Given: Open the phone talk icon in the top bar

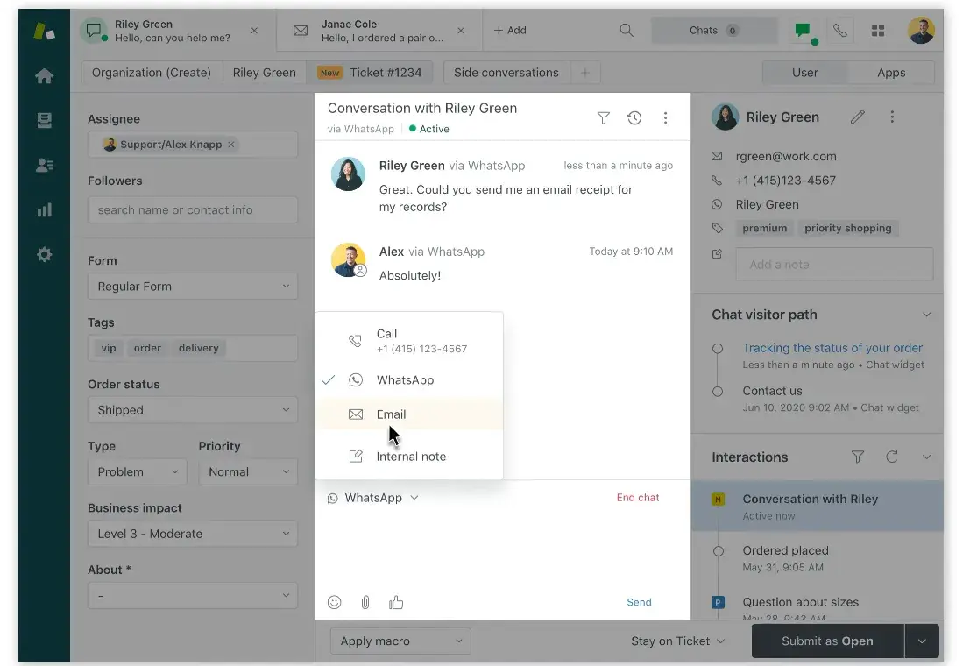Looking at the screenshot, I should (x=839, y=31).
